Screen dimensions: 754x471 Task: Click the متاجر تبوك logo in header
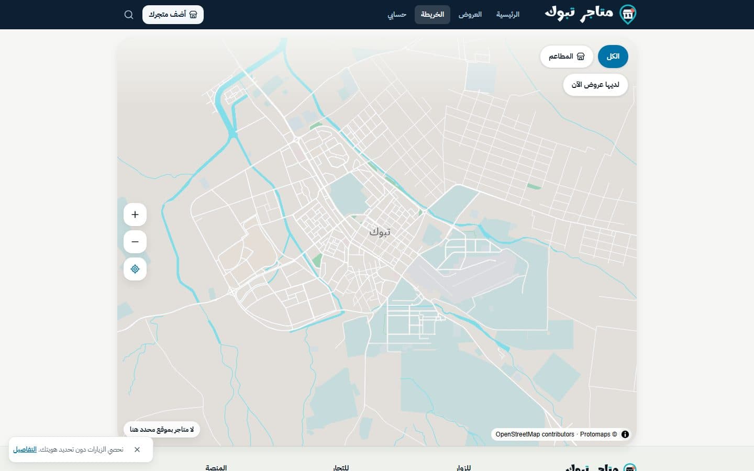(x=591, y=14)
